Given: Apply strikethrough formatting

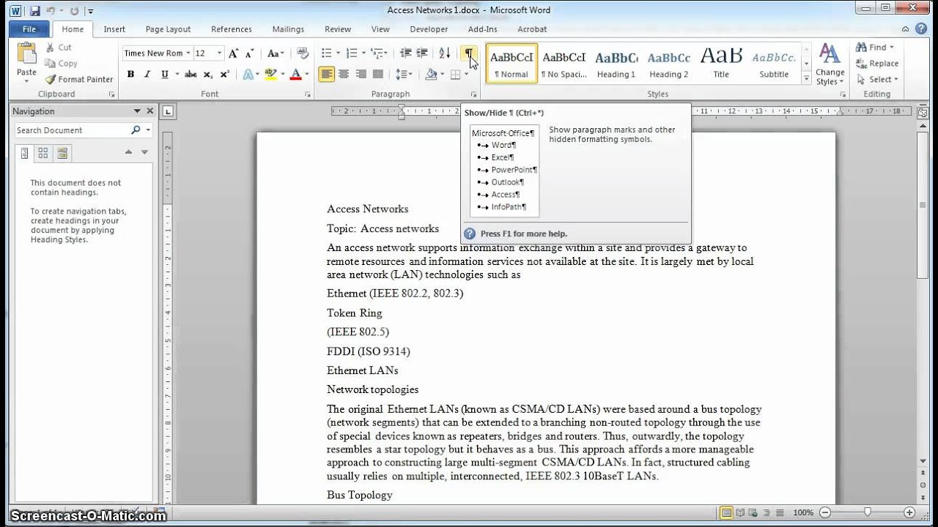Looking at the screenshot, I should 191,74.
